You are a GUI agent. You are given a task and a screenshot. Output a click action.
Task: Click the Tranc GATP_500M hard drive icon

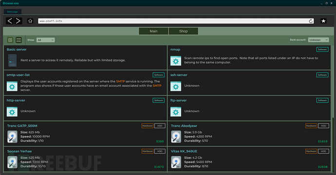pyautogui.click(x=12, y=137)
